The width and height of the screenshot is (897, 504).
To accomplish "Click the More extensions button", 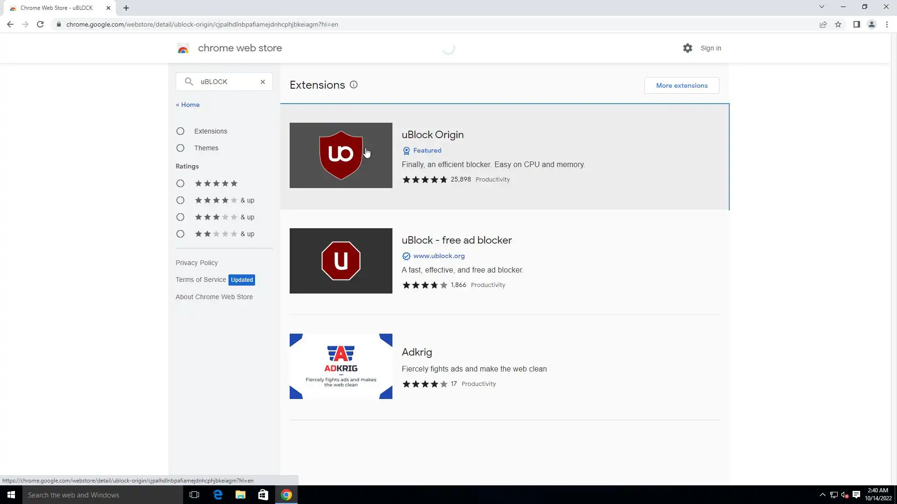I will click(682, 85).
